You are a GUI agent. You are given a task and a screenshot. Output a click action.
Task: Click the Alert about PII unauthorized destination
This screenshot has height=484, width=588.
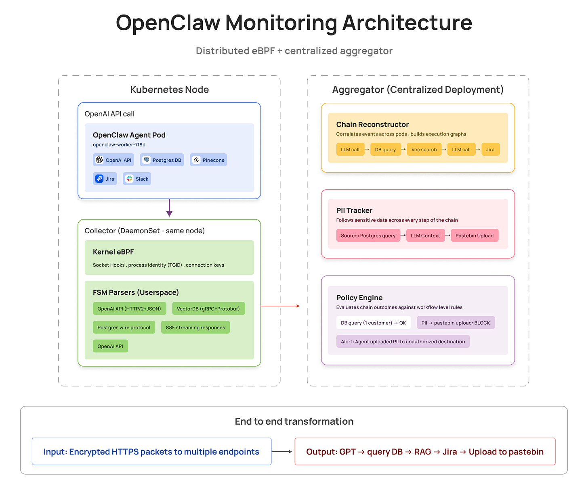[403, 341]
